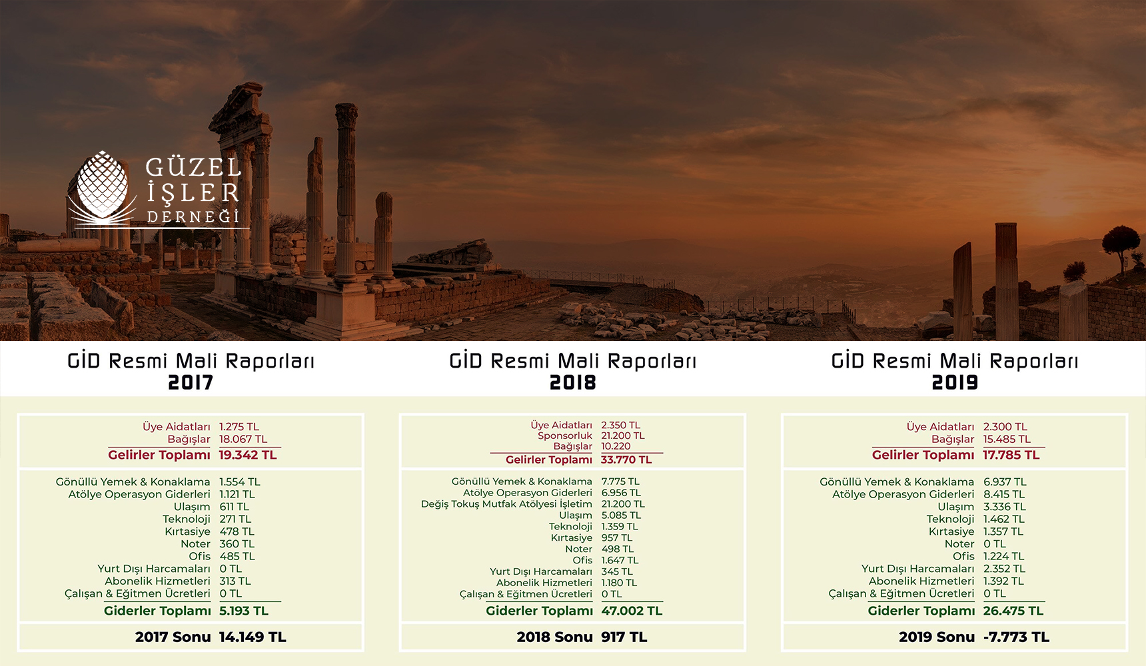The height and width of the screenshot is (666, 1146).
Task: Select the 2019 Gönüllü Yemek value '6.937 TL'
Action: tap(1005, 482)
